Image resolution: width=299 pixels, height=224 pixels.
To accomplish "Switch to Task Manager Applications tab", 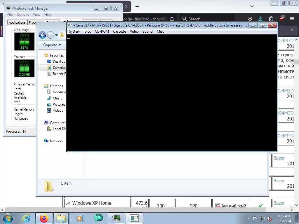I will [x=17, y=22].
